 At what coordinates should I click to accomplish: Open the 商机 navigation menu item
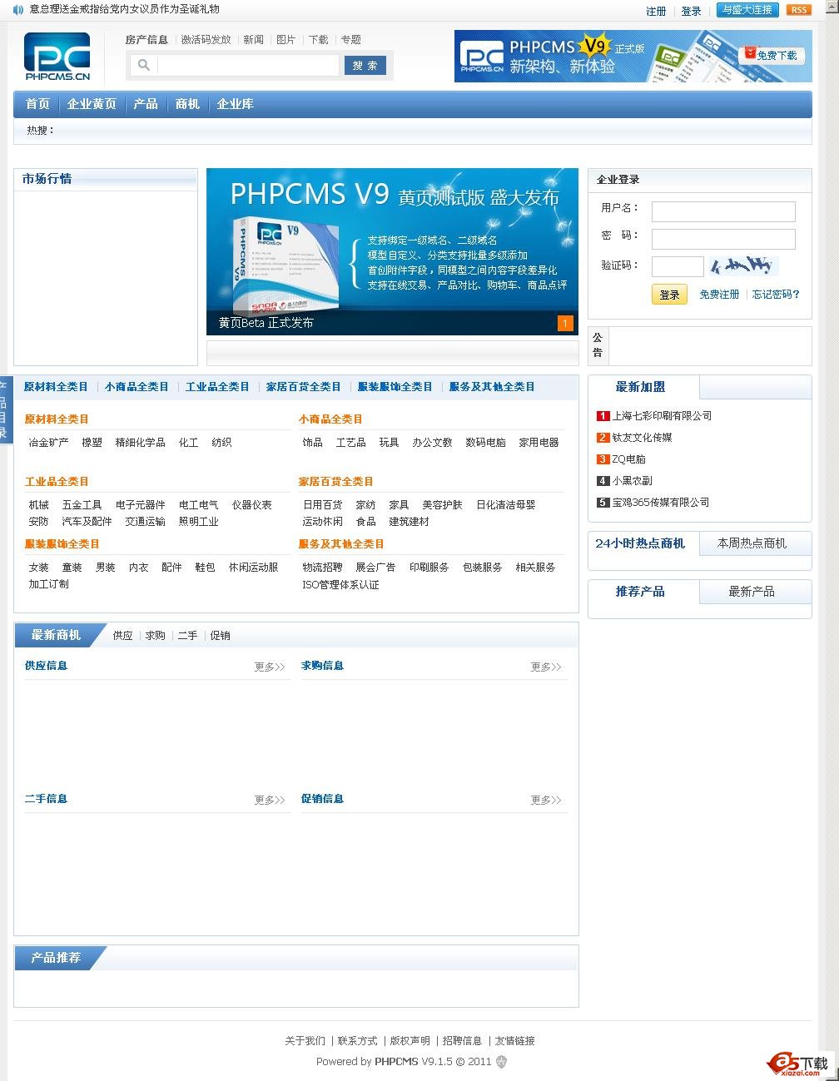pyautogui.click(x=187, y=103)
